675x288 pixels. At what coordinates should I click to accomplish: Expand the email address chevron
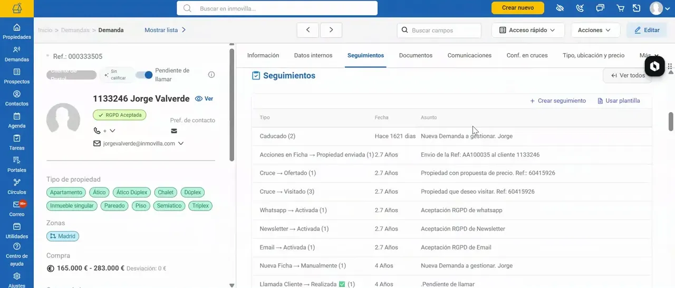coord(181,143)
